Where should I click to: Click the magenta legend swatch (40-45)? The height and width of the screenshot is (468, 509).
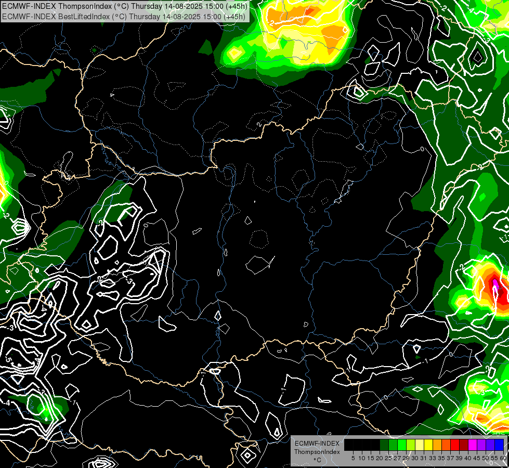[x=473, y=445]
